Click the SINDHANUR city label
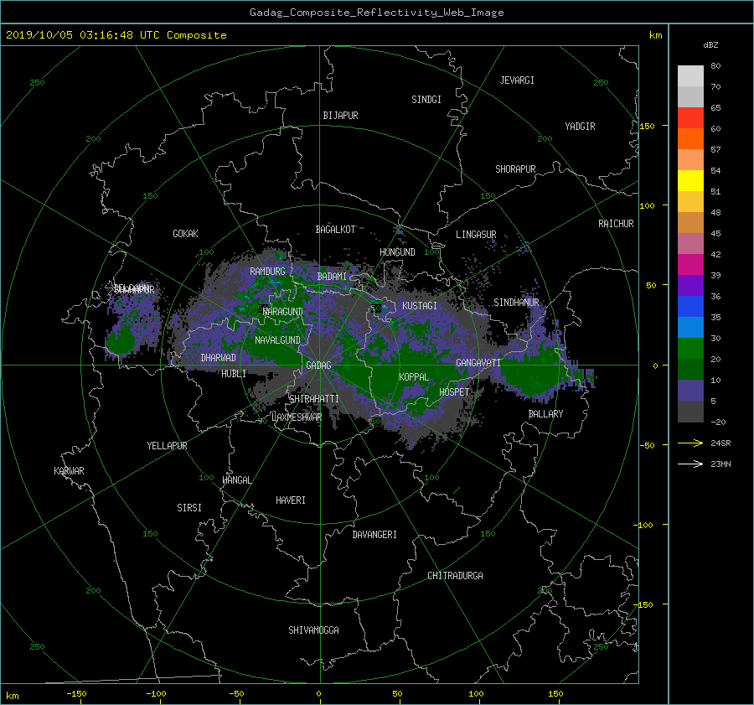 tap(516, 303)
